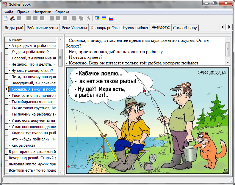Click the joke text scrollbar up arrow
The width and height of the screenshot is (235, 185).
click(x=228, y=40)
